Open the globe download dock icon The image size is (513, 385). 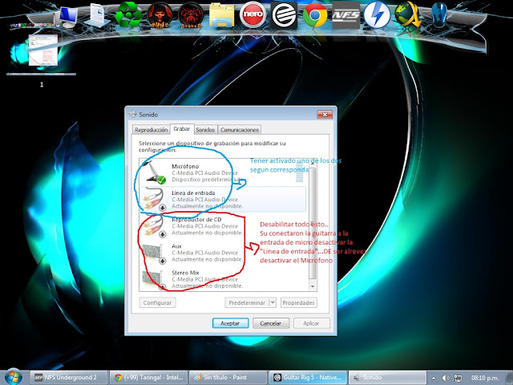click(x=408, y=15)
